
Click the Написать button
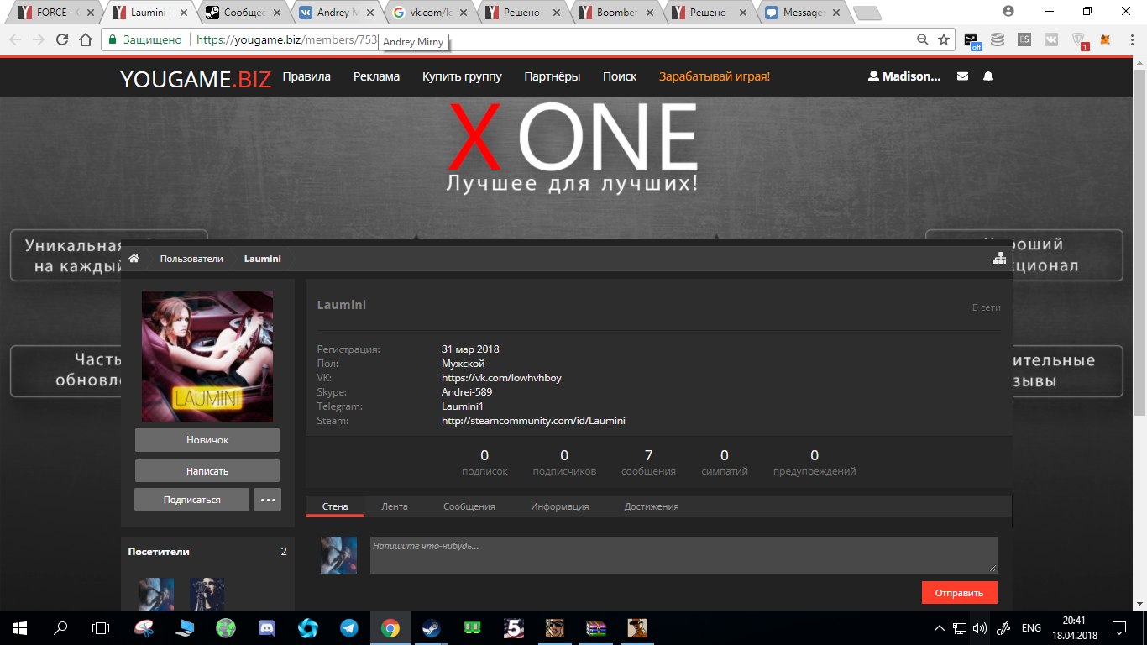coord(207,471)
